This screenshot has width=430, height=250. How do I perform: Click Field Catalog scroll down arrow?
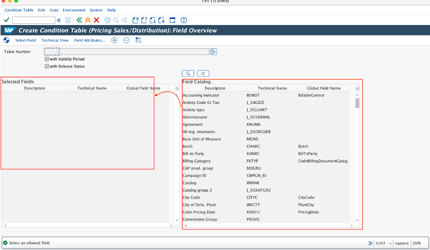pyautogui.click(x=357, y=220)
